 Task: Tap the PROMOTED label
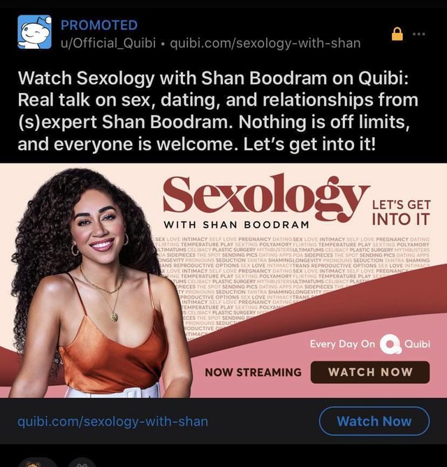coord(99,25)
